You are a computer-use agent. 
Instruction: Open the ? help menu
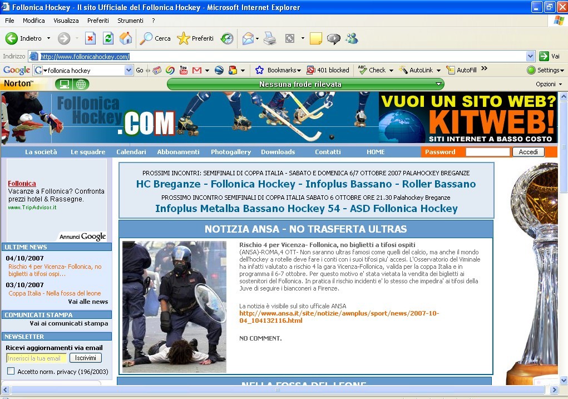pos(153,21)
